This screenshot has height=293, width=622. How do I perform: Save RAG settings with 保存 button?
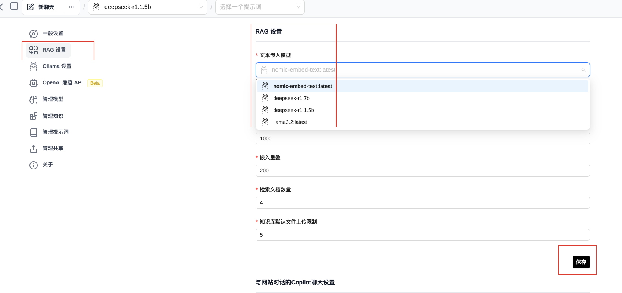581,262
